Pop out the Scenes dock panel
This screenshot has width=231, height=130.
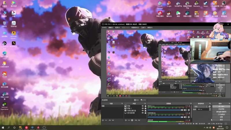(122, 103)
